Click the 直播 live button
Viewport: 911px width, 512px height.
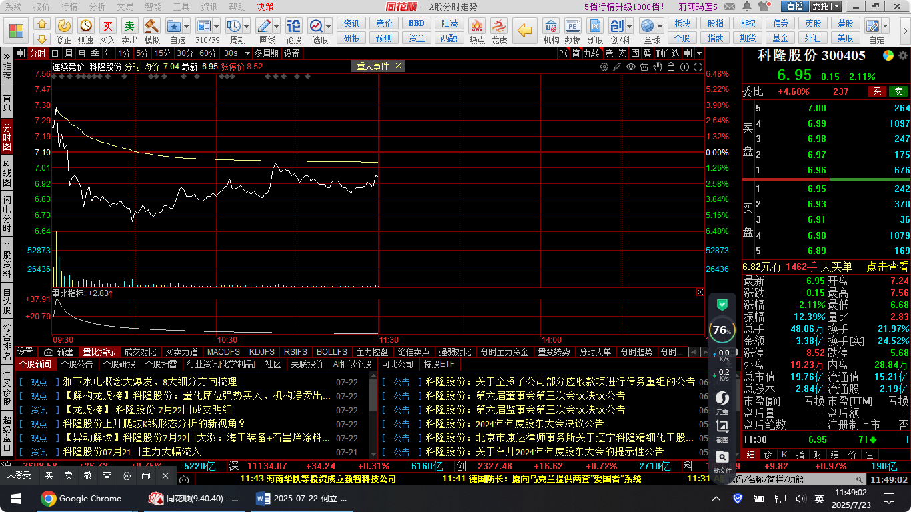coord(795,7)
